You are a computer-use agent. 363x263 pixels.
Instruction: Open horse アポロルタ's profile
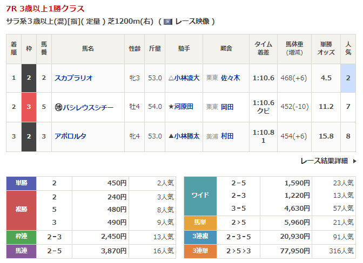tap(70, 136)
